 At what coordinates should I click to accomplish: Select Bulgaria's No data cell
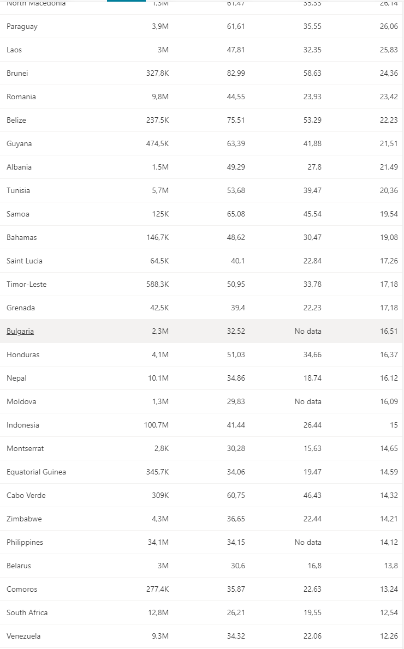[x=308, y=331]
